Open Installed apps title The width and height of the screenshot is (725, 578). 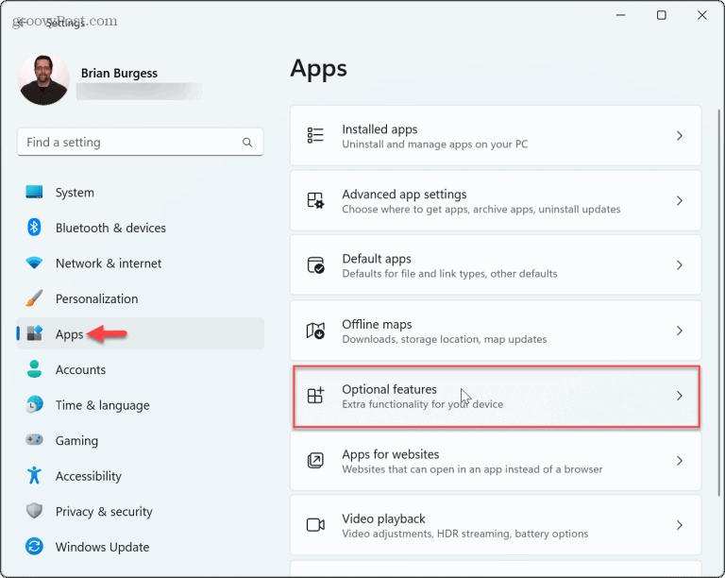(379, 129)
